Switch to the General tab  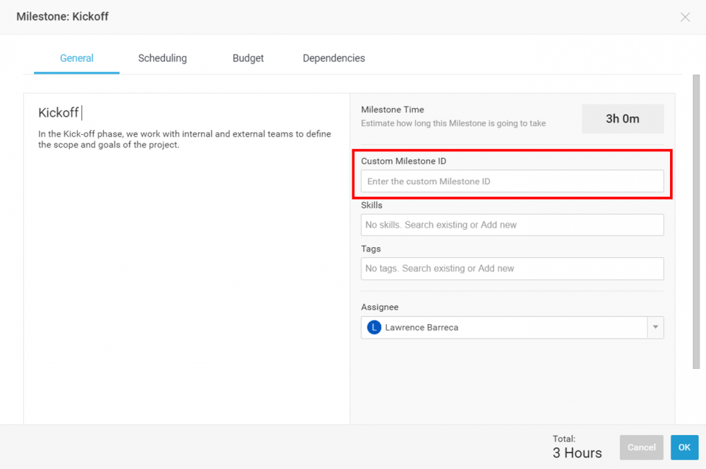point(76,58)
